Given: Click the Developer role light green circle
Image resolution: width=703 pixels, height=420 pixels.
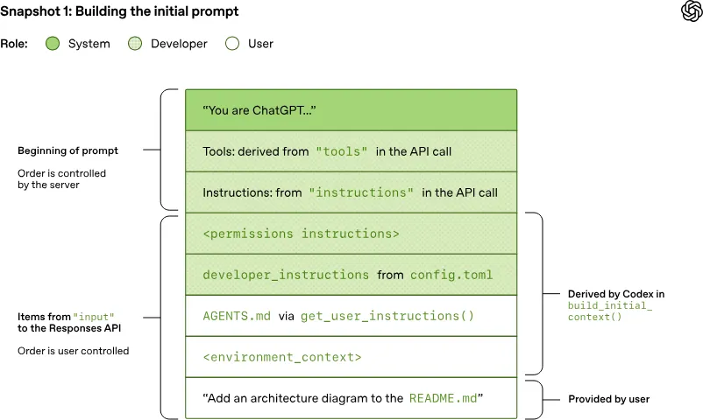Looking at the screenshot, I should pos(135,44).
